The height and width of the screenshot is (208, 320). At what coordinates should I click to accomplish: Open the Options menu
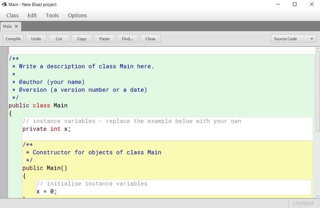pos(77,16)
